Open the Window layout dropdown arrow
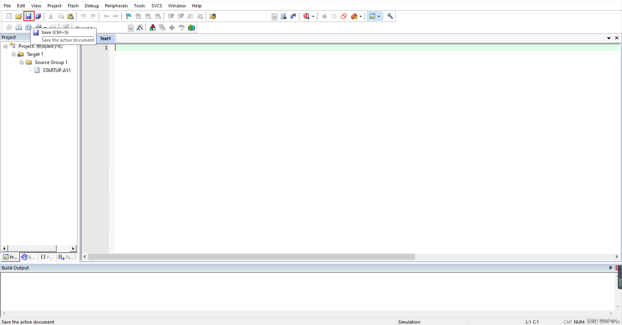This screenshot has height=325, width=622. pos(379,16)
